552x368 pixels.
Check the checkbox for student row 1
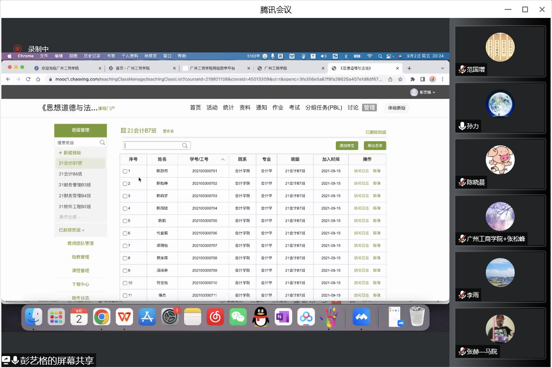[x=125, y=172]
